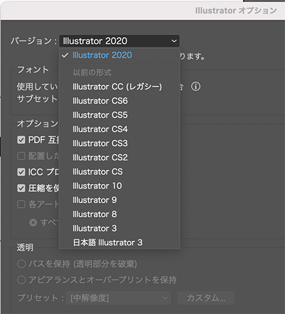This screenshot has width=285, height=314.
Task: Choose Illustrator CS6 from version list
Action: (x=120, y=101)
